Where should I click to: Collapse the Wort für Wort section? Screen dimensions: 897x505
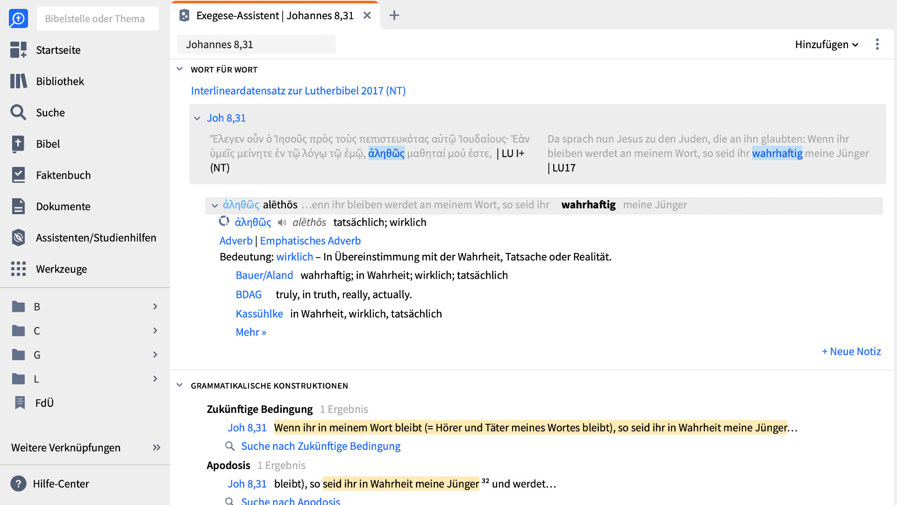tap(180, 69)
